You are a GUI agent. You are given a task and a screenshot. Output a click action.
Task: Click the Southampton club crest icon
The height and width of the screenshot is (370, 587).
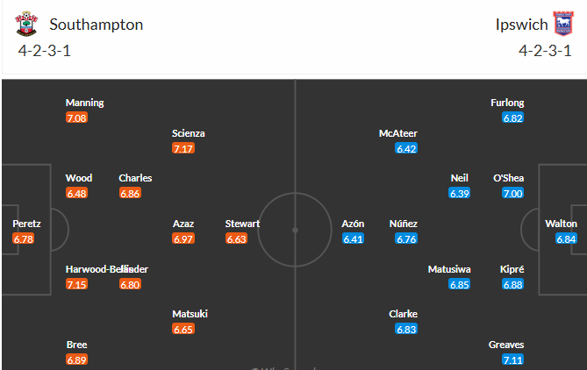click(27, 24)
